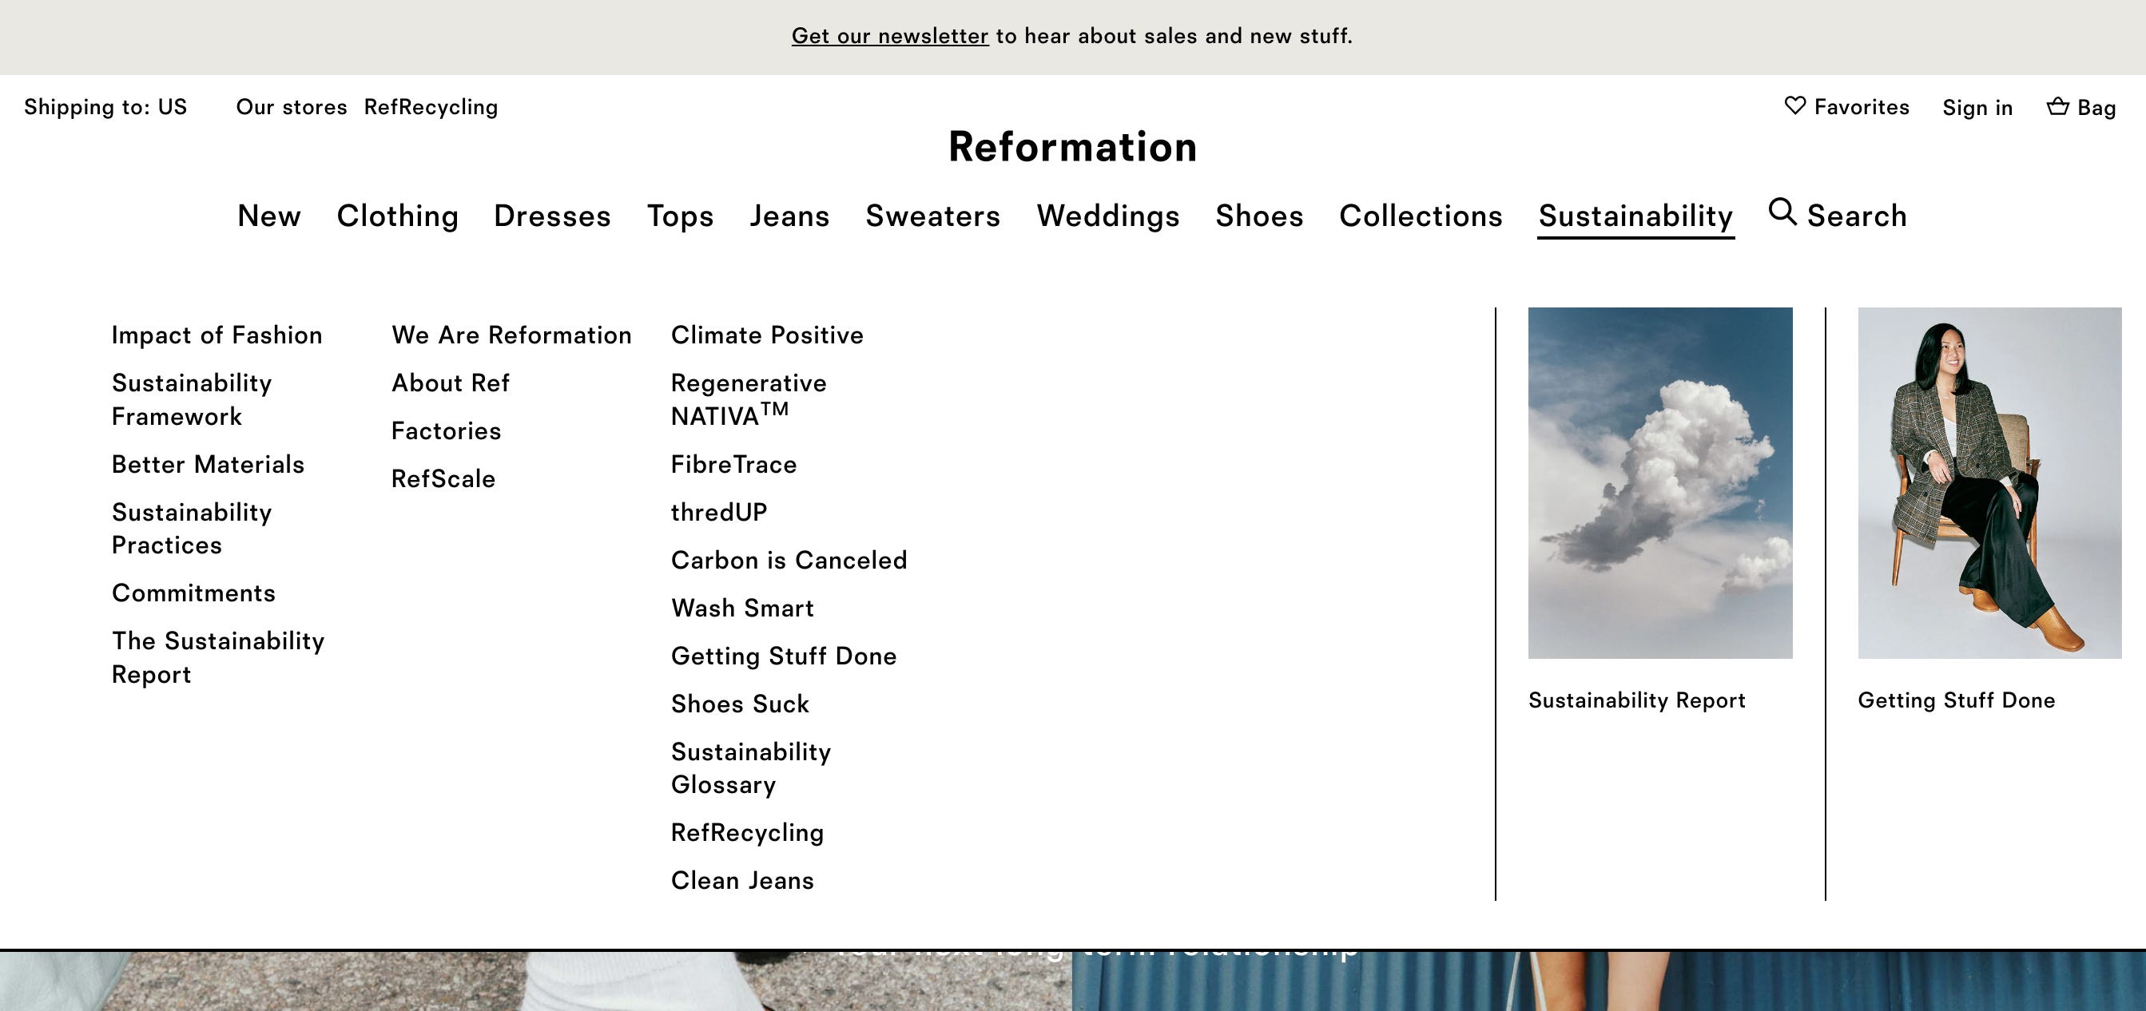Open the Dresses menu
Screen dimensions: 2146x1011
point(552,216)
